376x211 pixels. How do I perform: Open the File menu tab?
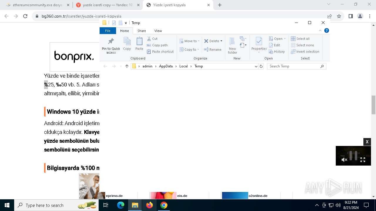click(108, 31)
